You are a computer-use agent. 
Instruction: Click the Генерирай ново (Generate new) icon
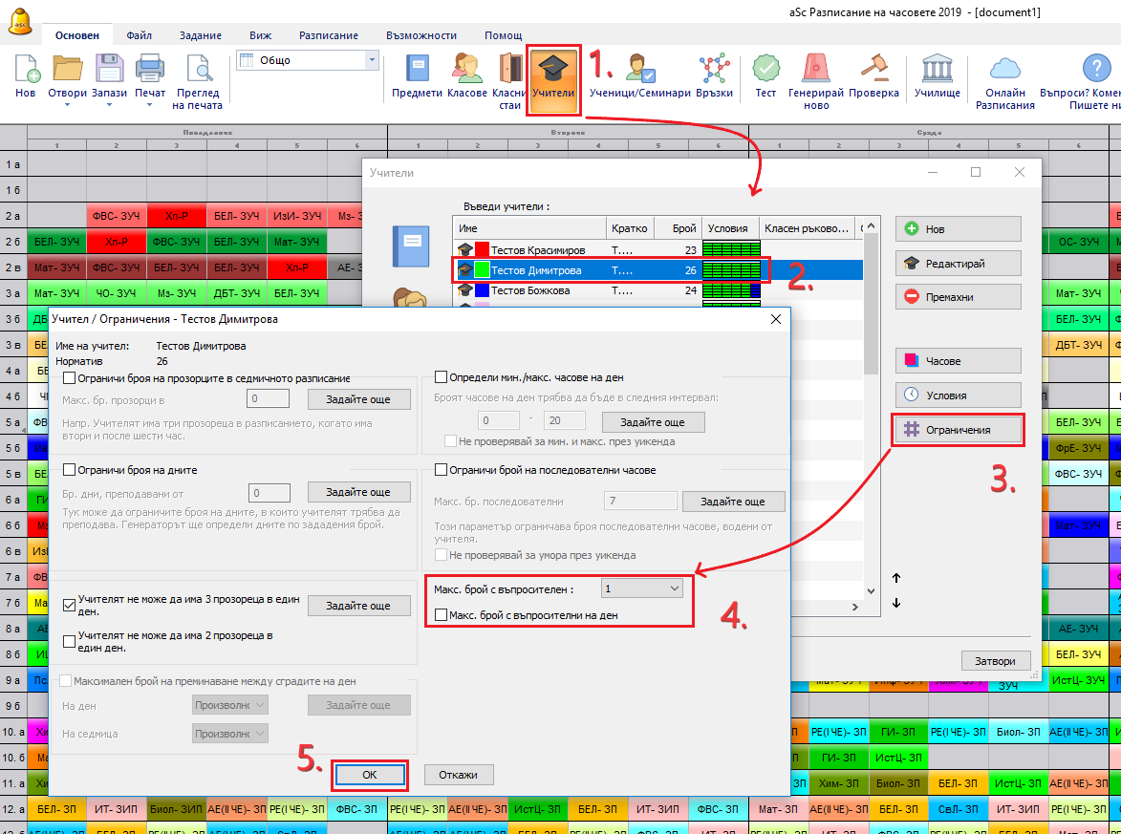coord(816,76)
